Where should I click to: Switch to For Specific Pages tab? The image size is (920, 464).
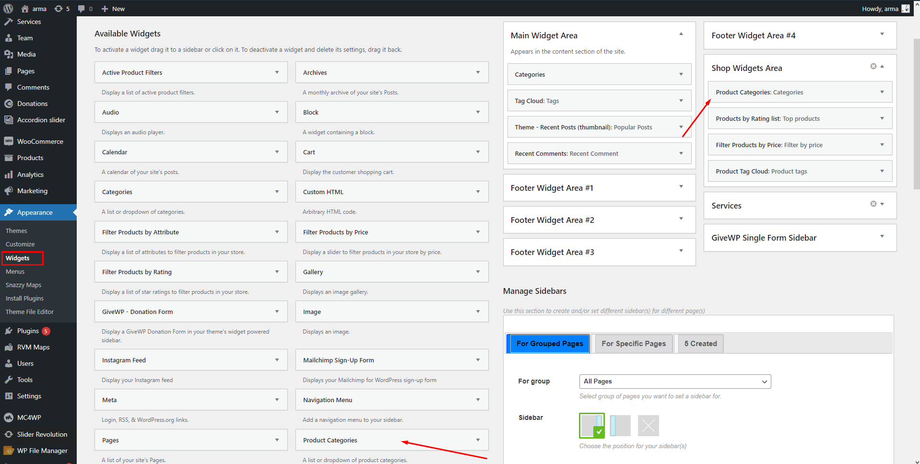tap(634, 344)
